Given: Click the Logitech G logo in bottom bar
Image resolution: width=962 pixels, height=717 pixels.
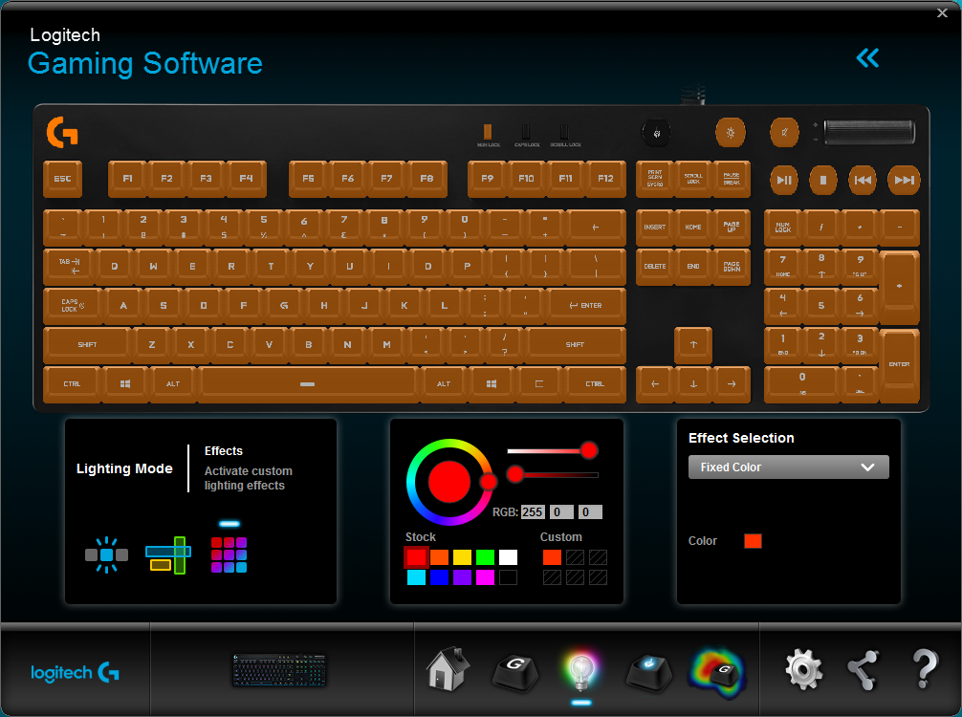Looking at the screenshot, I should click(x=75, y=673).
